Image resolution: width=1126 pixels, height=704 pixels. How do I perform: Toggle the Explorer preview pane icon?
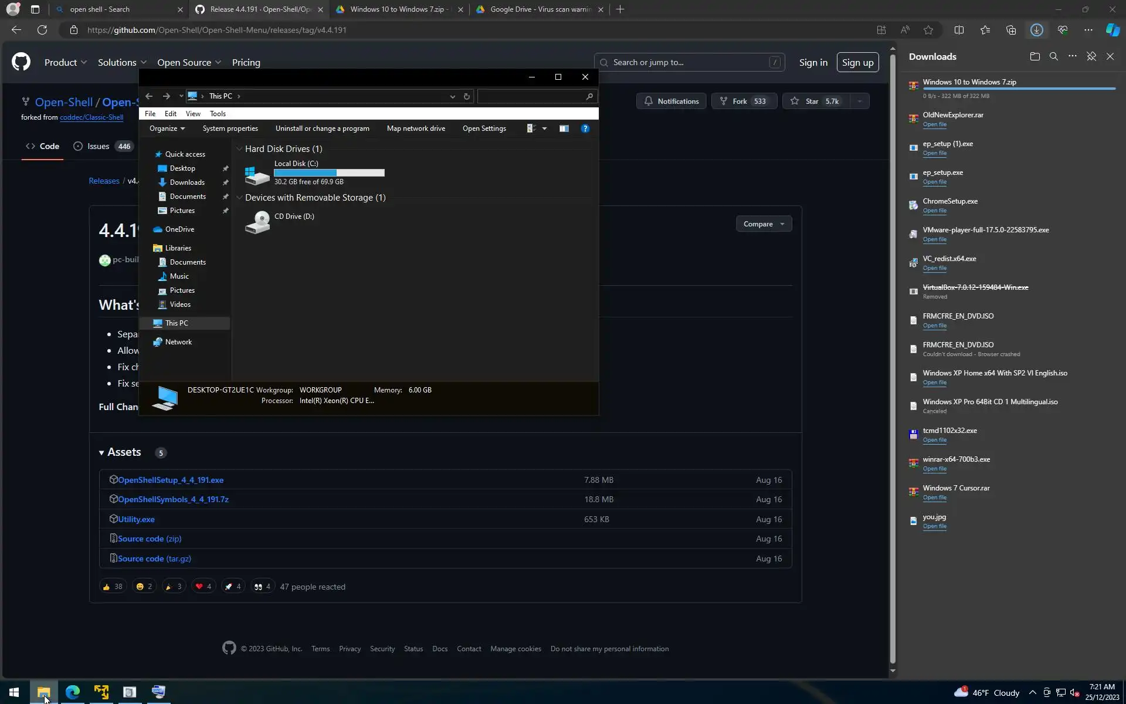point(564,128)
